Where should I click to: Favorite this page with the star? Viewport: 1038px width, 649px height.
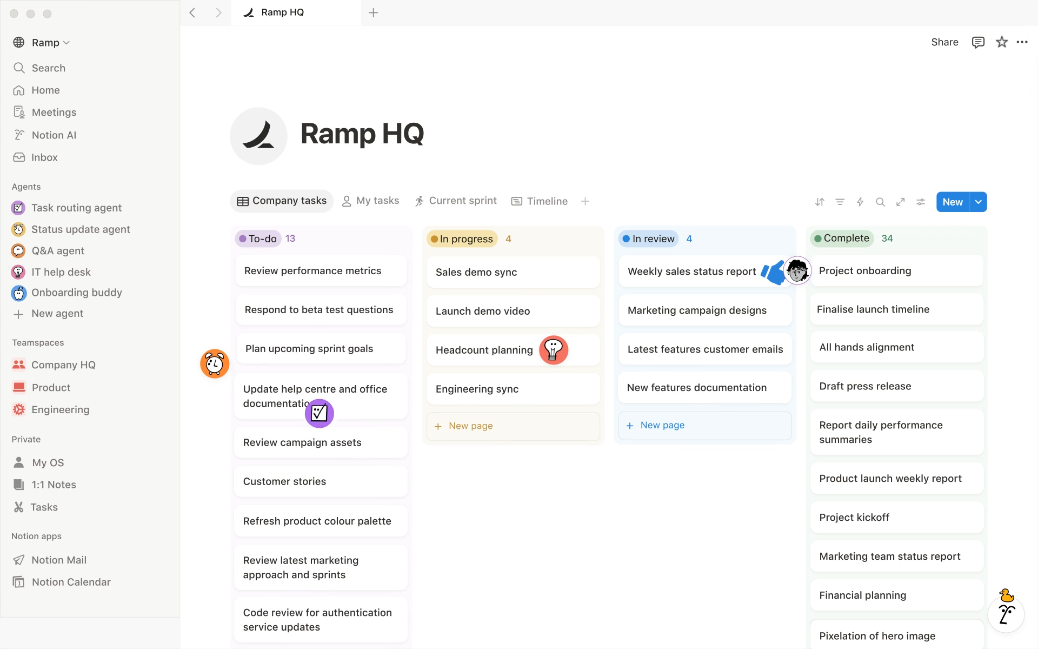point(1002,42)
